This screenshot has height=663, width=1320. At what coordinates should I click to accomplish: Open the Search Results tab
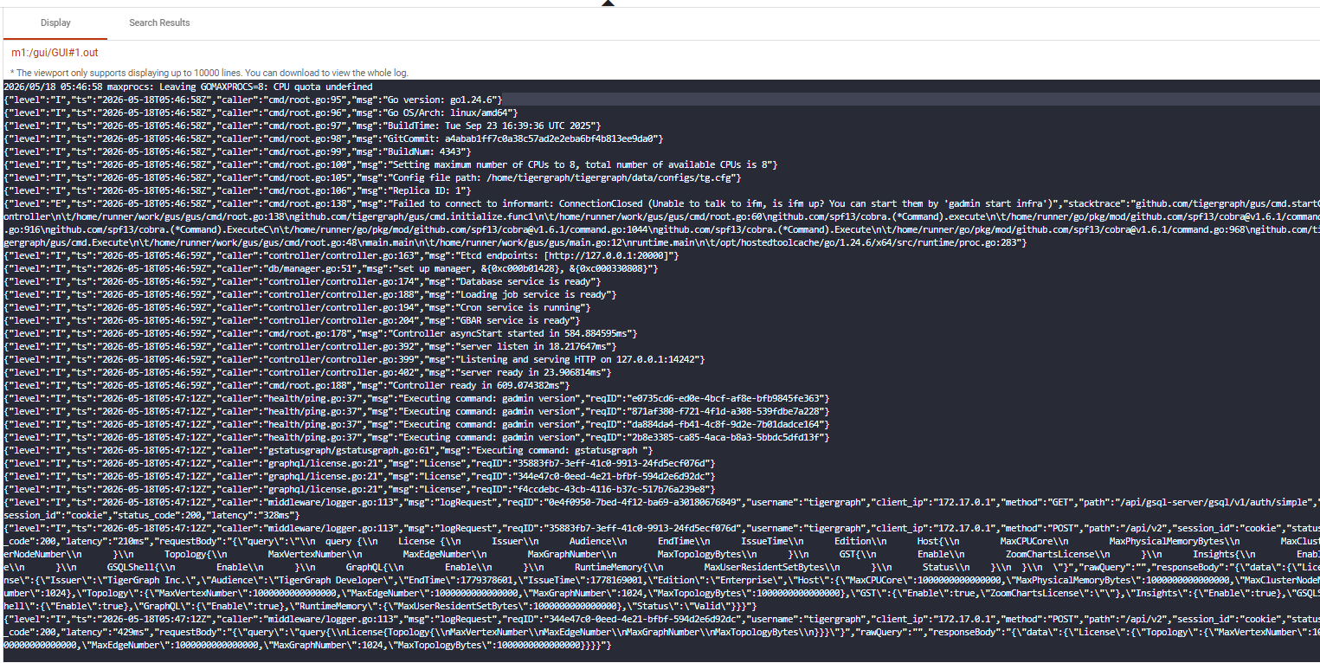pos(159,23)
